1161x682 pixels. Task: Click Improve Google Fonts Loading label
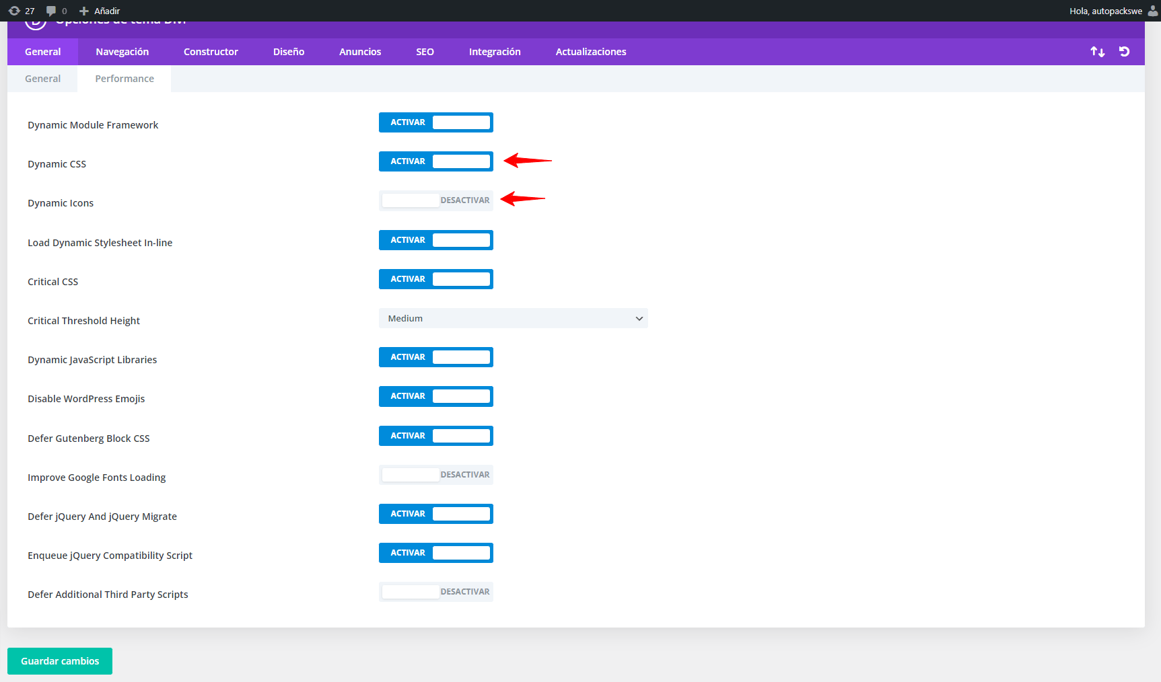pyautogui.click(x=97, y=478)
